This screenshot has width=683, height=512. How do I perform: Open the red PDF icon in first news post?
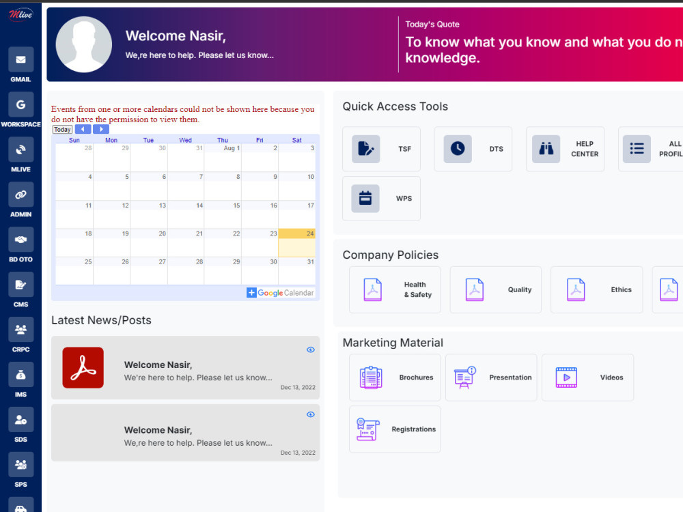83,367
